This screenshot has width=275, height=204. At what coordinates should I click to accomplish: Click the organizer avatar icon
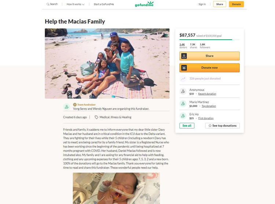click(67, 107)
